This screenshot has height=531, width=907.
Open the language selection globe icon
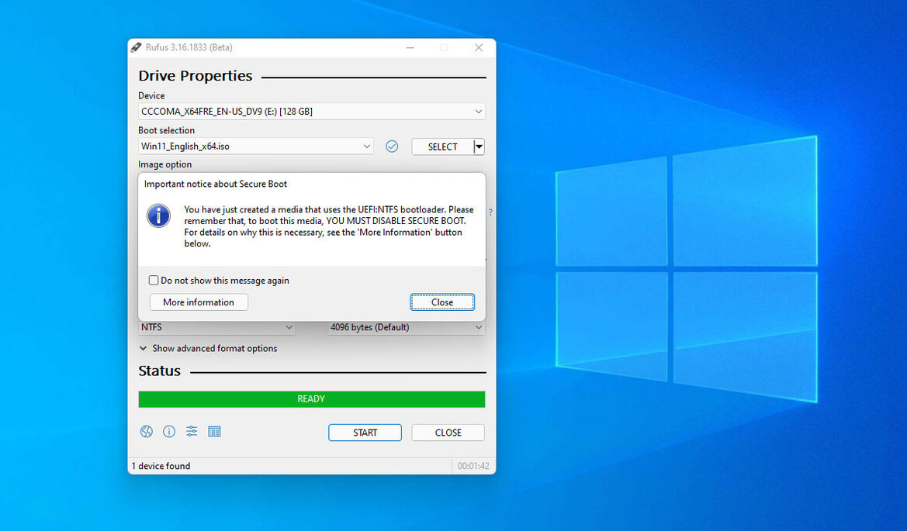(147, 432)
